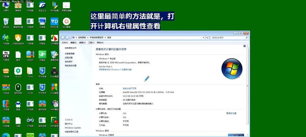Open the address bar history dropdown arrow
Viewport: 306px width, 137px height.
point(203,38)
